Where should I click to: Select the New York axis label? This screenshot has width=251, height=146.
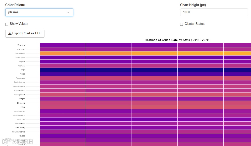[21, 119]
